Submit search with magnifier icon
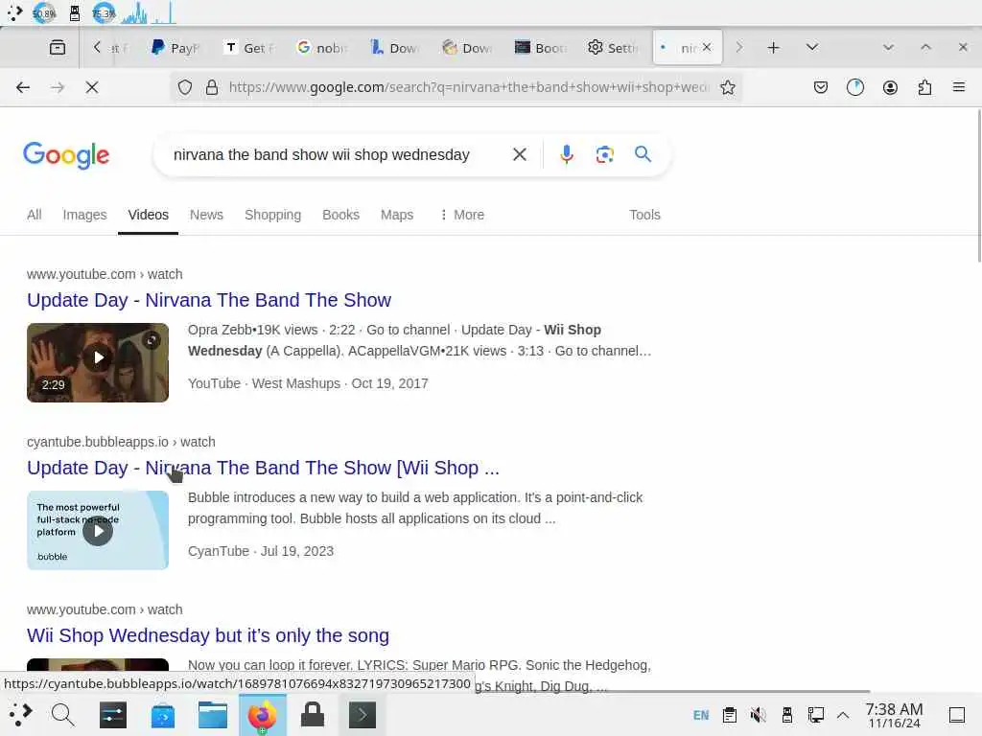Screen dimensions: 982x736 [x=643, y=154]
